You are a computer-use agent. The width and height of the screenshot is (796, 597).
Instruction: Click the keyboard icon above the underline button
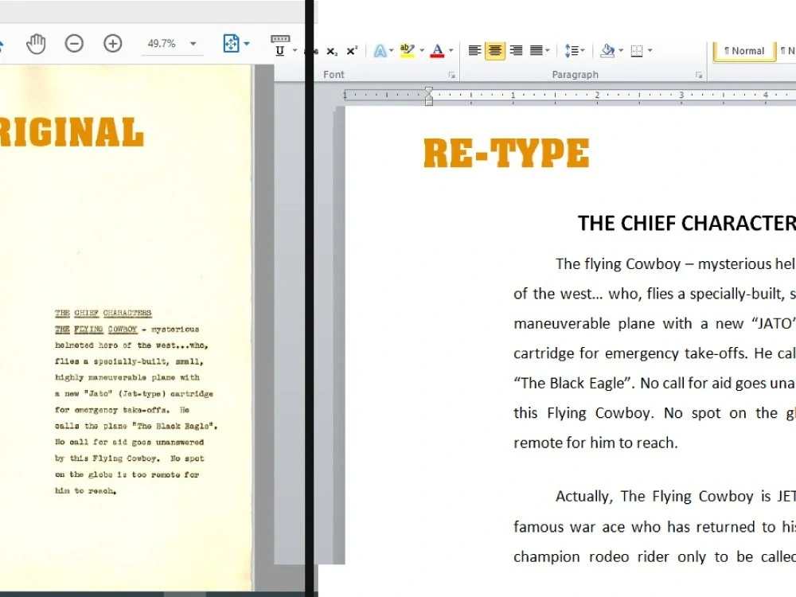(x=280, y=38)
